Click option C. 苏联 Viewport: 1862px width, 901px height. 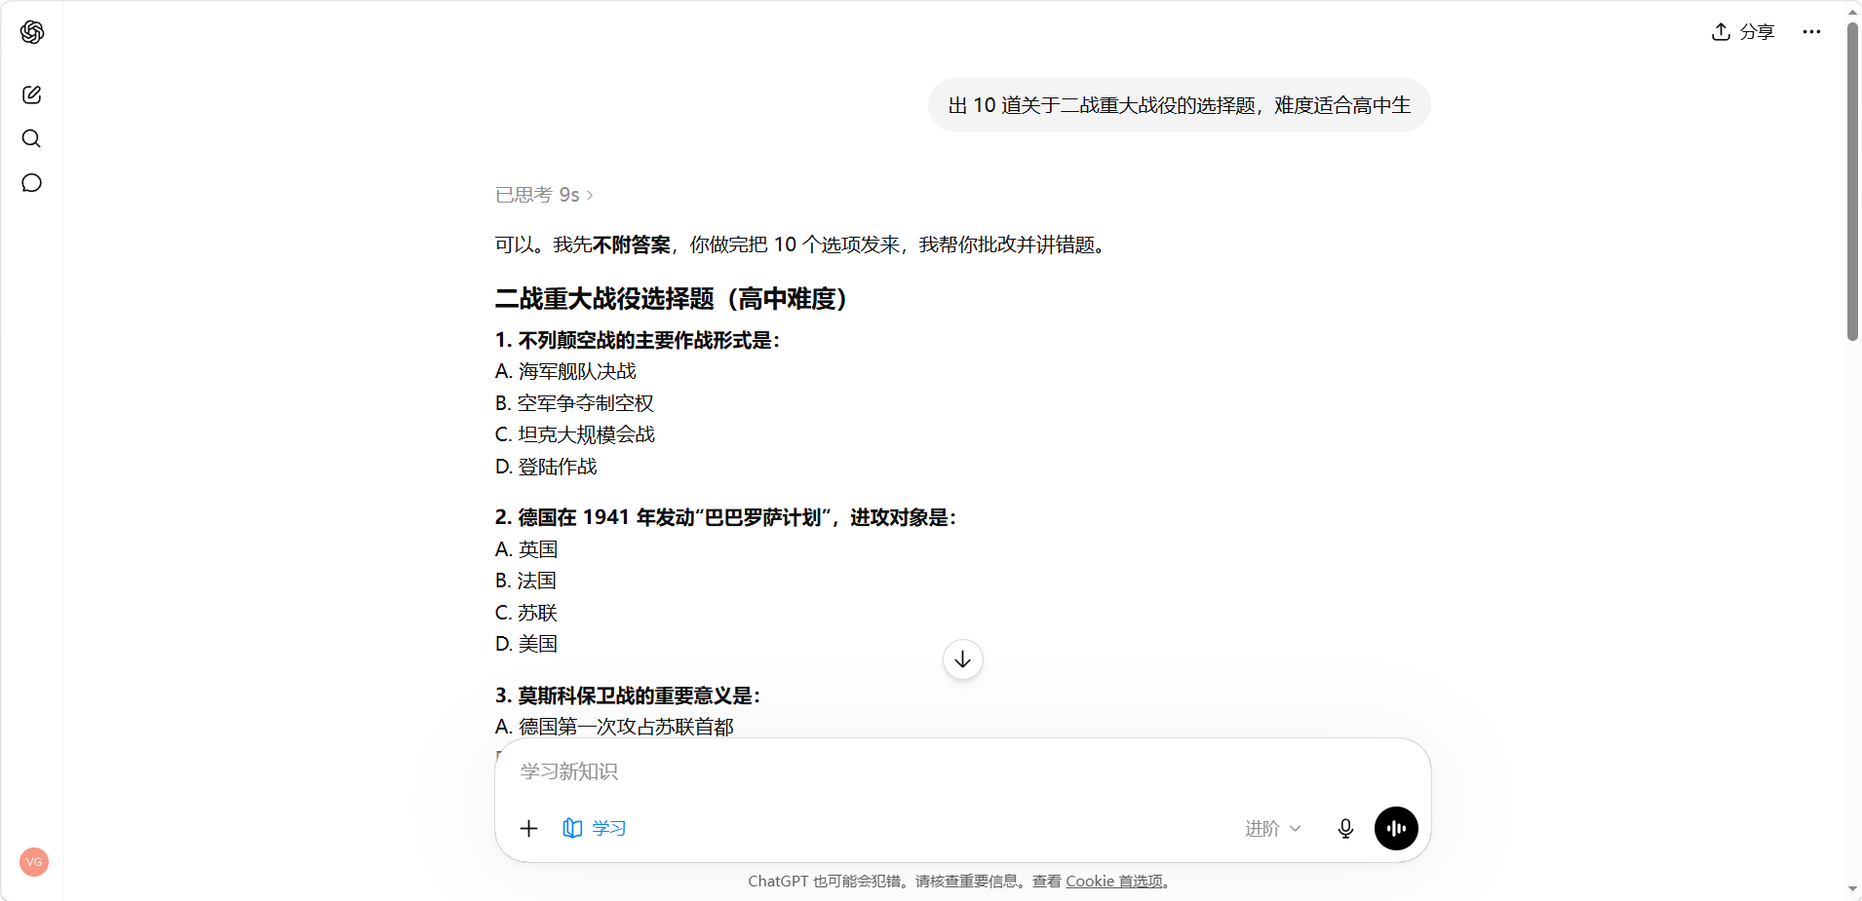(x=526, y=613)
